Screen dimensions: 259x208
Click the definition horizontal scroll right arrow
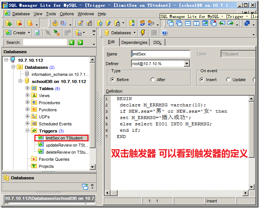tap(246, 193)
